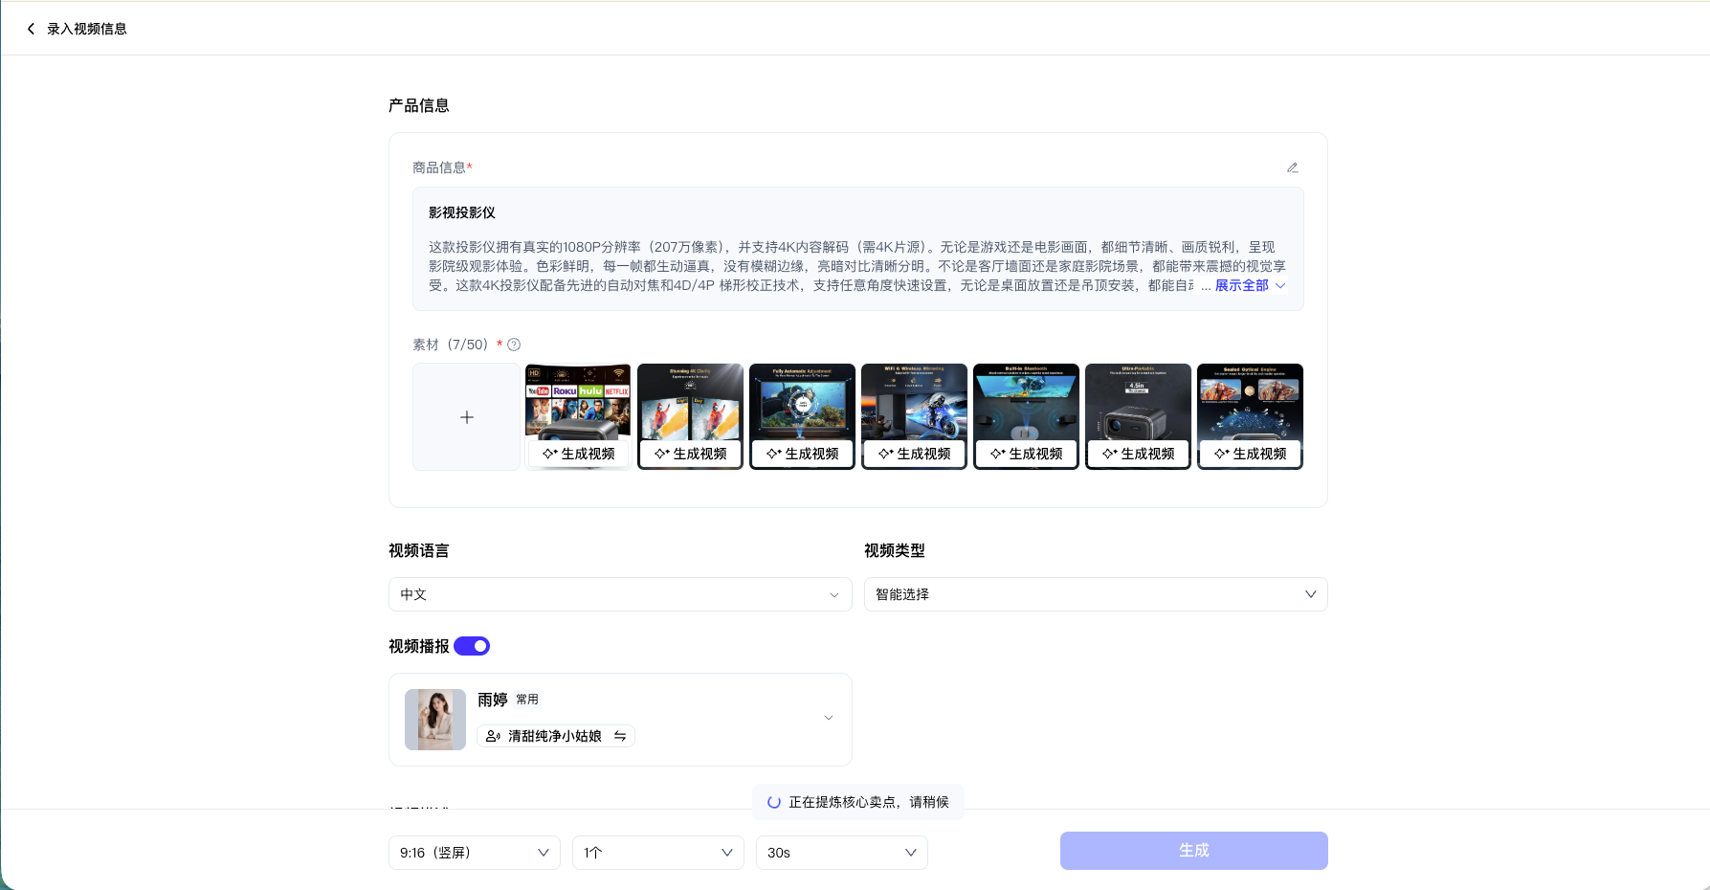Open the aspect ratio dropdown 9:16（竖屏）
This screenshot has width=1710, height=890.
point(475,853)
